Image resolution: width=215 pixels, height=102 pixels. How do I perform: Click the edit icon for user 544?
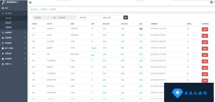(92, 29)
